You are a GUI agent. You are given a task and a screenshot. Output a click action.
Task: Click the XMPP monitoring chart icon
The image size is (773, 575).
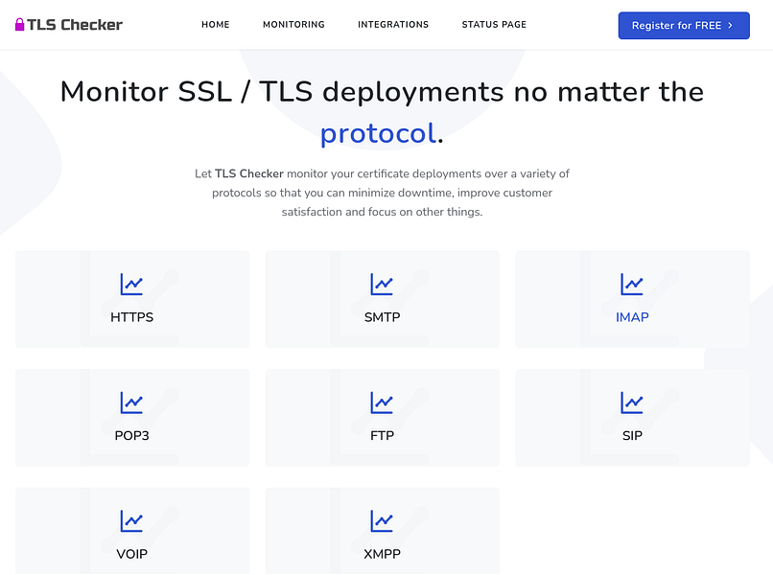tap(382, 519)
